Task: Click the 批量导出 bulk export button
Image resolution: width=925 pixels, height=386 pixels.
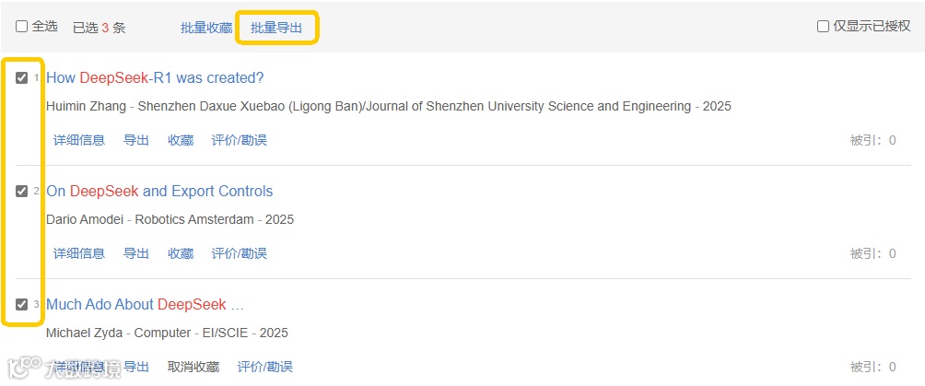Action: (276, 28)
